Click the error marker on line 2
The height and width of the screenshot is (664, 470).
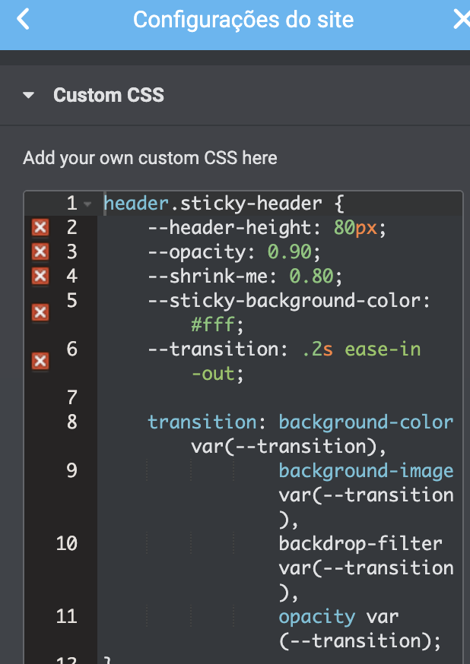(x=40, y=228)
